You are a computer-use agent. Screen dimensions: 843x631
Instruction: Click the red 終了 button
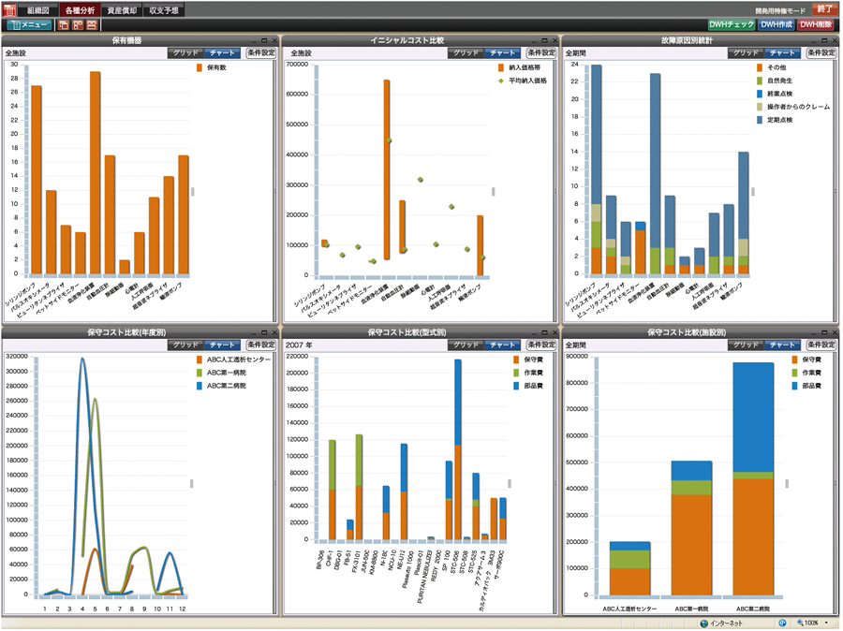pos(825,8)
